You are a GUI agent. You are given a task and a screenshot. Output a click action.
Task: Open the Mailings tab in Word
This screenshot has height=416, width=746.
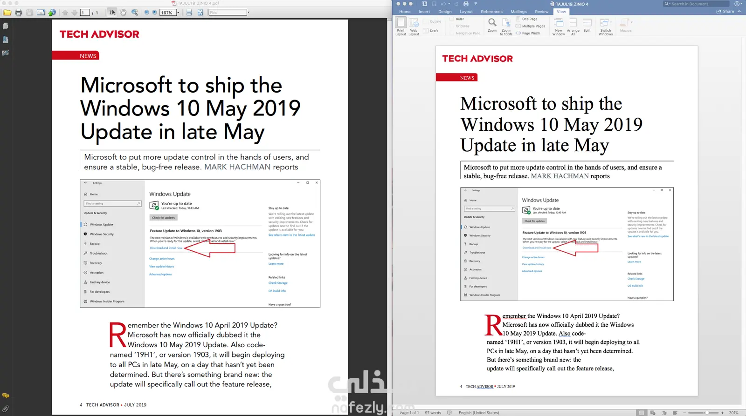(518, 12)
